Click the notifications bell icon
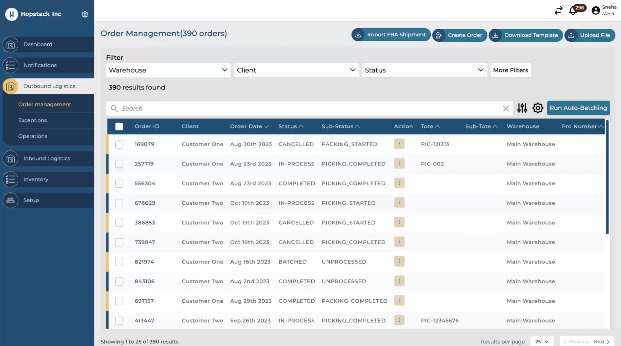The image size is (621, 346). tap(573, 11)
